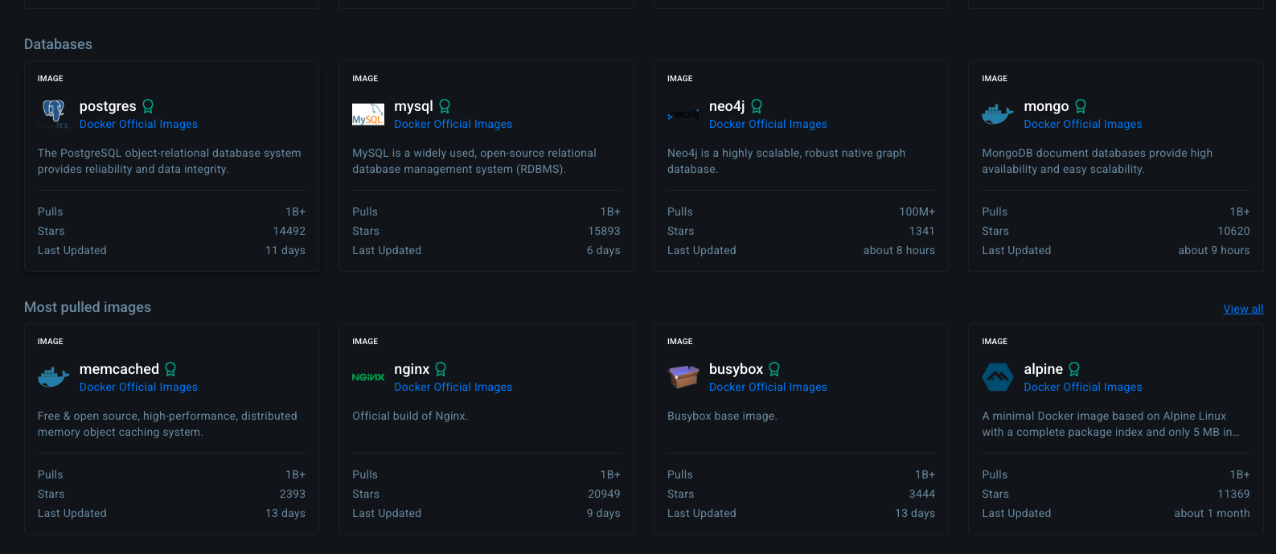
Task: Click the Most pulled images heading
Action: click(x=88, y=307)
